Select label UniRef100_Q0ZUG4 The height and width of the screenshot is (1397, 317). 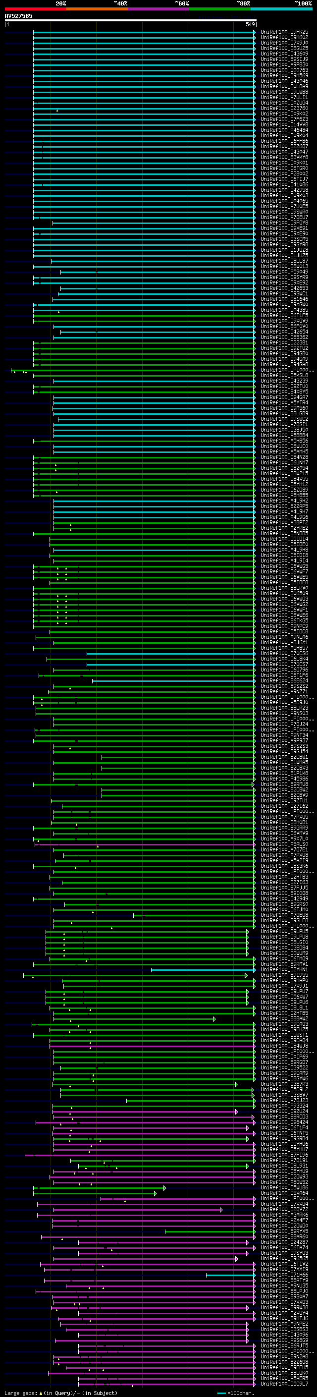[x=284, y=103]
